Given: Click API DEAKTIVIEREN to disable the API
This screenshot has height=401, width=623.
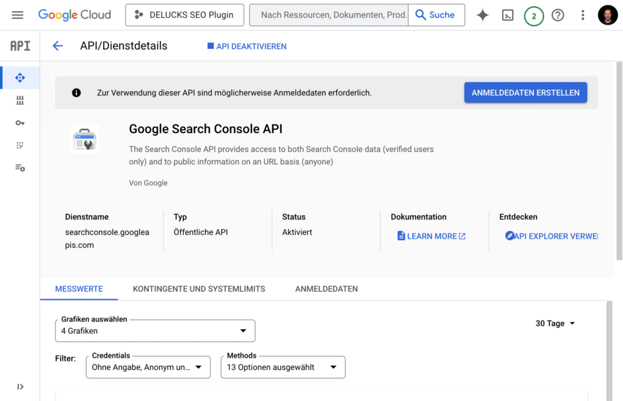Looking at the screenshot, I should (247, 46).
